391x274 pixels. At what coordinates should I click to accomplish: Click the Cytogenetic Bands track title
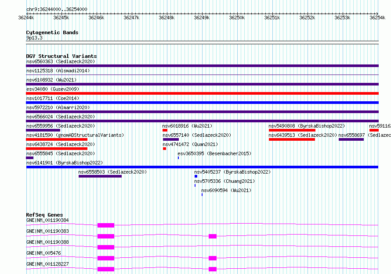tap(52, 32)
